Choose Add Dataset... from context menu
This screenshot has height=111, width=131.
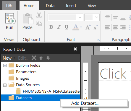94,103
